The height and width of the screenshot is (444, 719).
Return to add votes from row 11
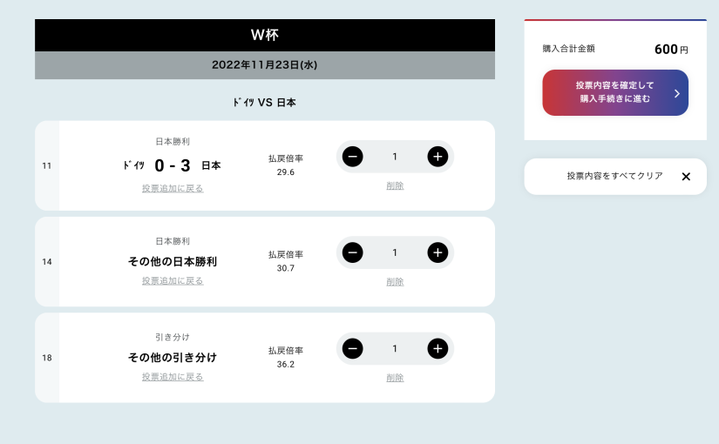(173, 188)
